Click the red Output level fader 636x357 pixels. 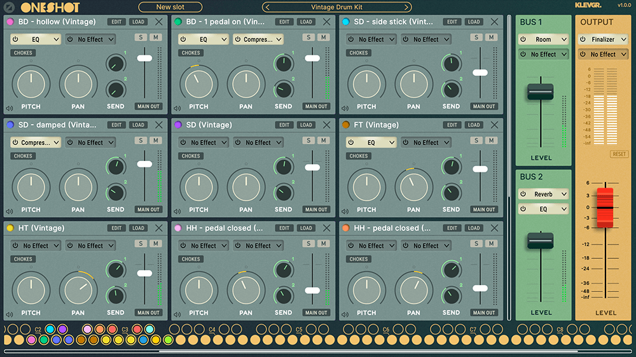pyautogui.click(x=604, y=207)
